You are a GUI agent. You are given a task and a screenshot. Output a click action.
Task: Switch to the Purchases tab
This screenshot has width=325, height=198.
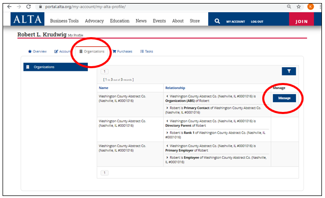pos(122,51)
